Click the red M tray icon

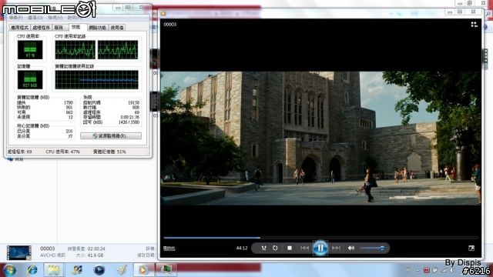click(x=426, y=270)
